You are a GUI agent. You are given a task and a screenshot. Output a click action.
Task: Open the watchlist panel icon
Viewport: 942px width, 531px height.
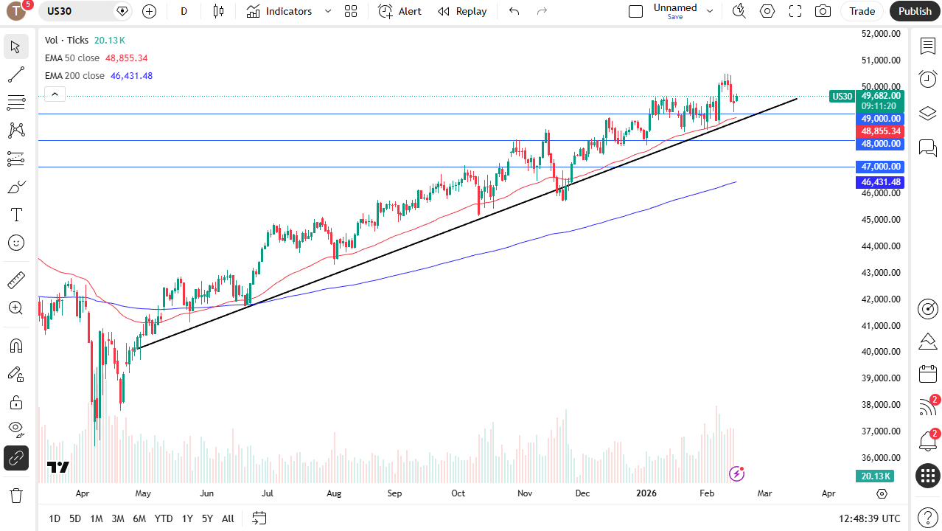[x=927, y=46]
